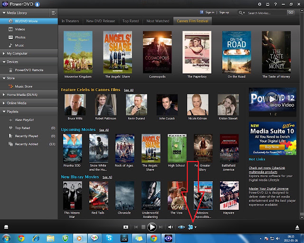
Task: Open the search type dropdown magnifier
Action: pos(242,13)
